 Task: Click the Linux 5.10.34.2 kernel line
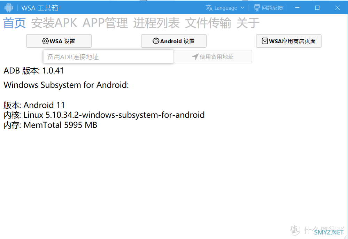(x=104, y=115)
